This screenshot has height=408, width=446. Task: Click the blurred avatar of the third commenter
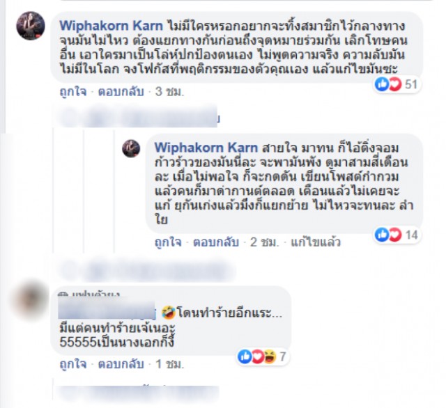coord(31,300)
